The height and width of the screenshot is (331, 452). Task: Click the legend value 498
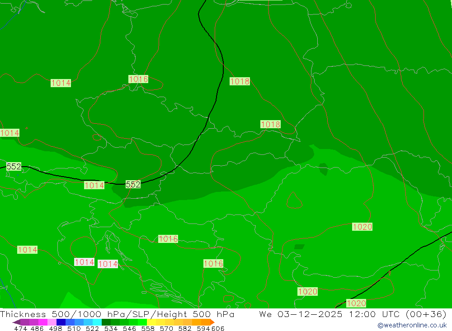tap(55, 328)
